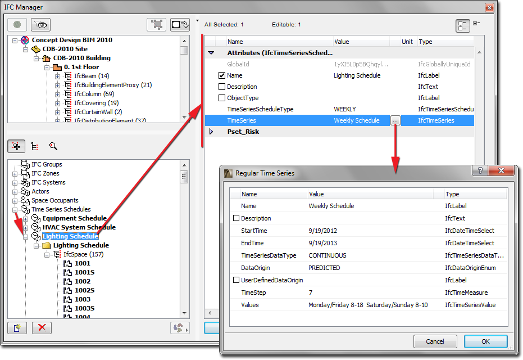Expand the HVAC System Schedule node
Image resolution: width=523 pixels, height=360 pixels.
tap(25, 228)
